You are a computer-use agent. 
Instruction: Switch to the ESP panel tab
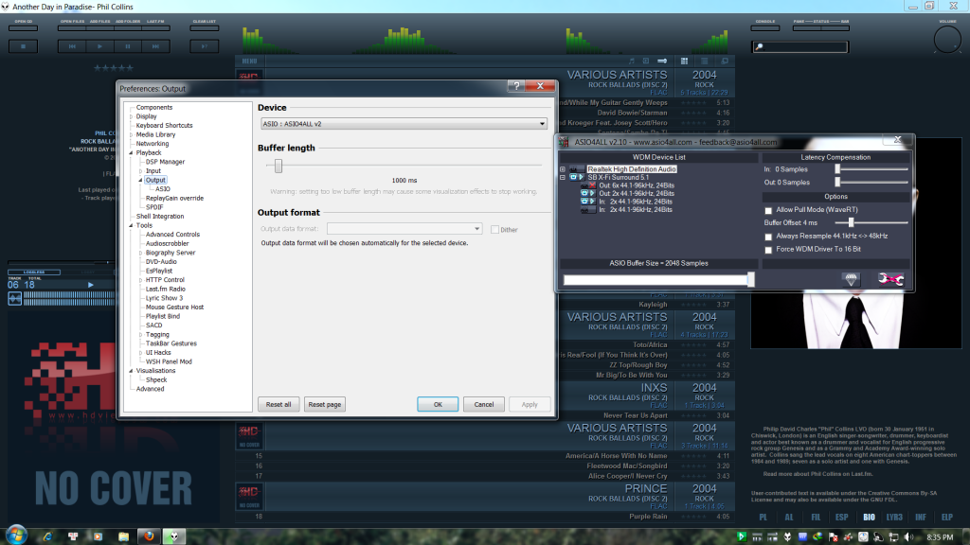tap(841, 518)
